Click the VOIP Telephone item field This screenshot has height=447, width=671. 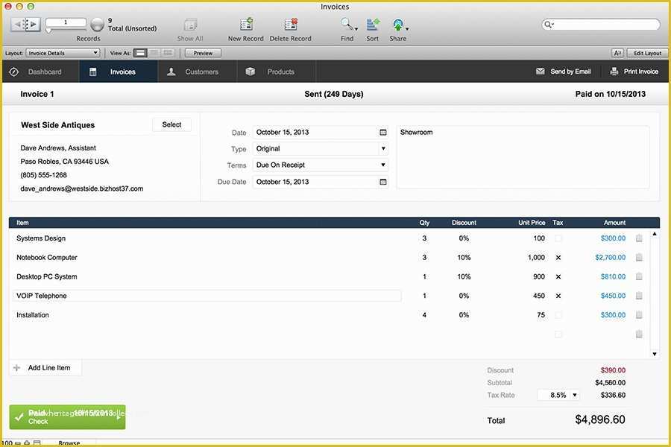coord(207,296)
